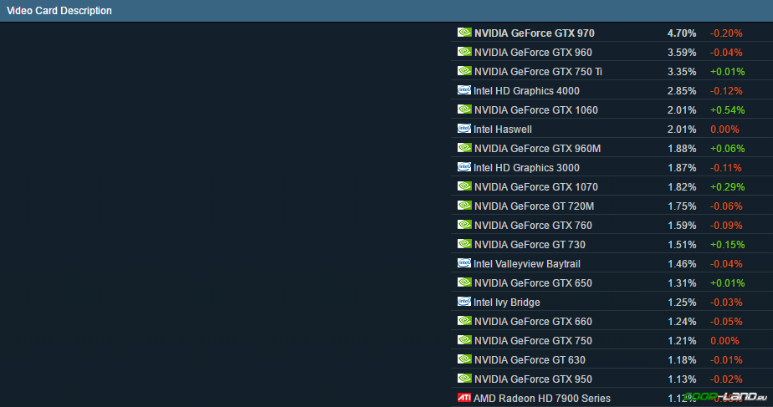Select the NVIDIA GeForce GTX 950 name
Image resolution: width=773 pixels, height=407 pixels.
(533, 379)
